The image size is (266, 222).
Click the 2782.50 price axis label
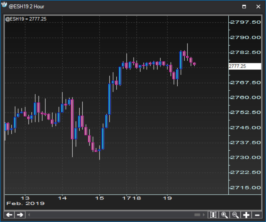point(246,53)
